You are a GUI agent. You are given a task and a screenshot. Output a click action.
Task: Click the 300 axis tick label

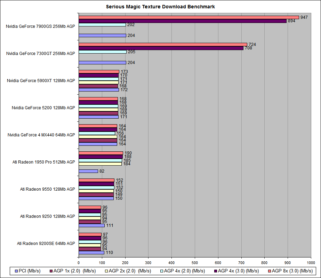[148, 263]
